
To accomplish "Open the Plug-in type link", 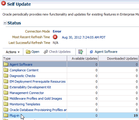I will point(14,116).
